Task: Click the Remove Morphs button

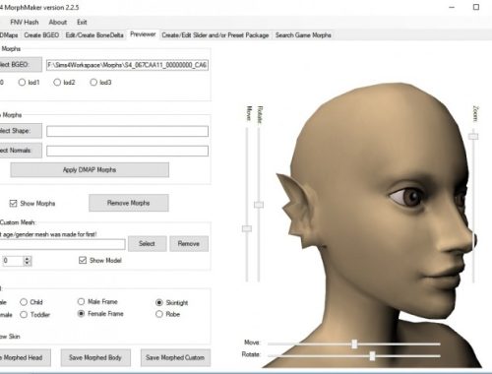Action: (129, 203)
